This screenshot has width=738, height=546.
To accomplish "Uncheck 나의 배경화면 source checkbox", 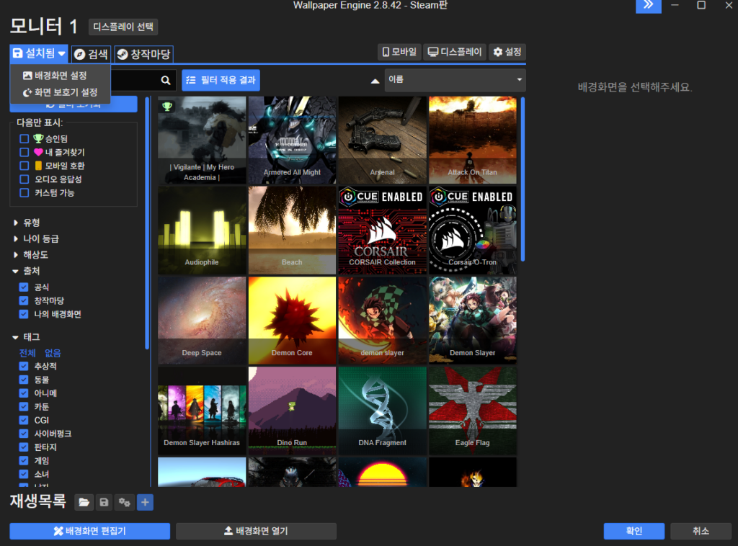I will (24, 314).
